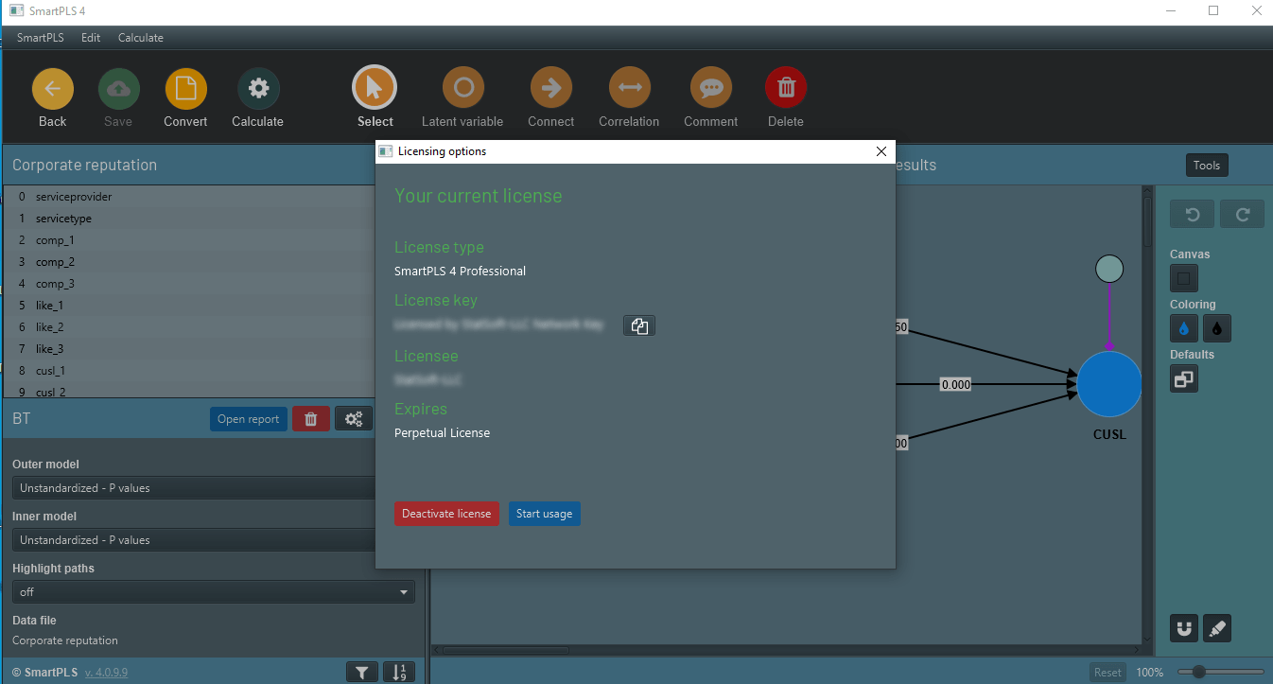1273x684 pixels.
Task: Select the comp_1 indicator row
Action: (189, 240)
